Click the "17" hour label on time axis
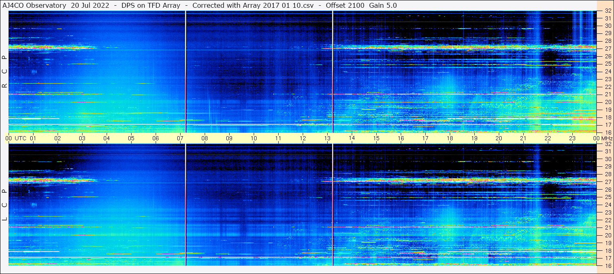Viewport: 614px width, 274px height. 425,138
